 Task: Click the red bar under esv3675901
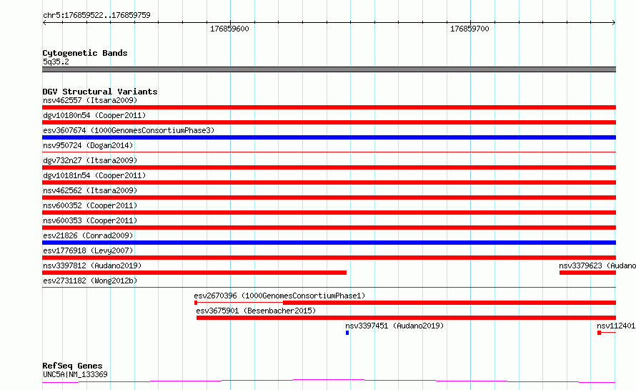(406, 318)
